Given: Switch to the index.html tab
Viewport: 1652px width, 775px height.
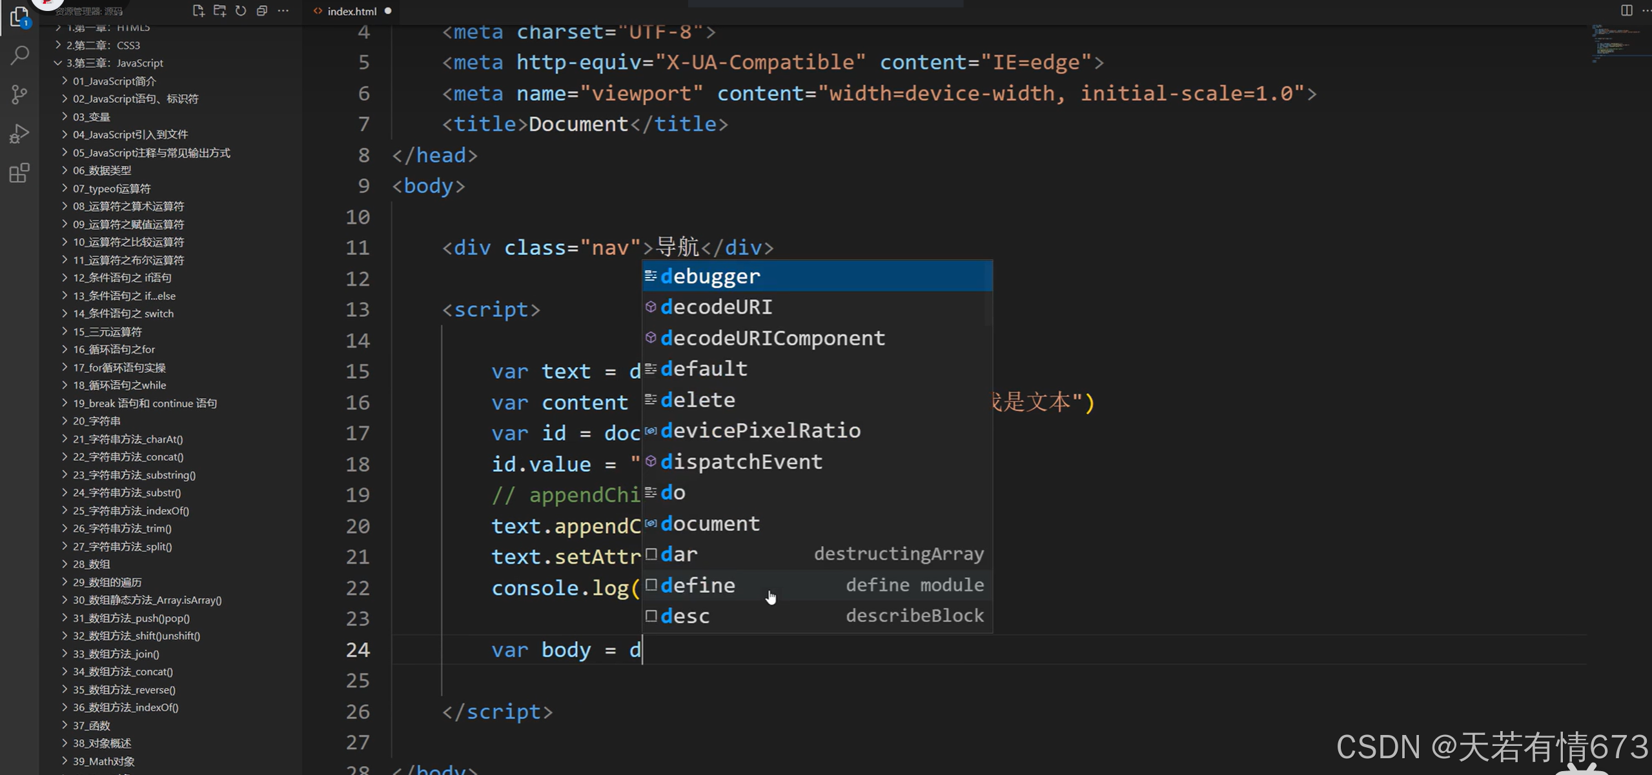Looking at the screenshot, I should 351,11.
